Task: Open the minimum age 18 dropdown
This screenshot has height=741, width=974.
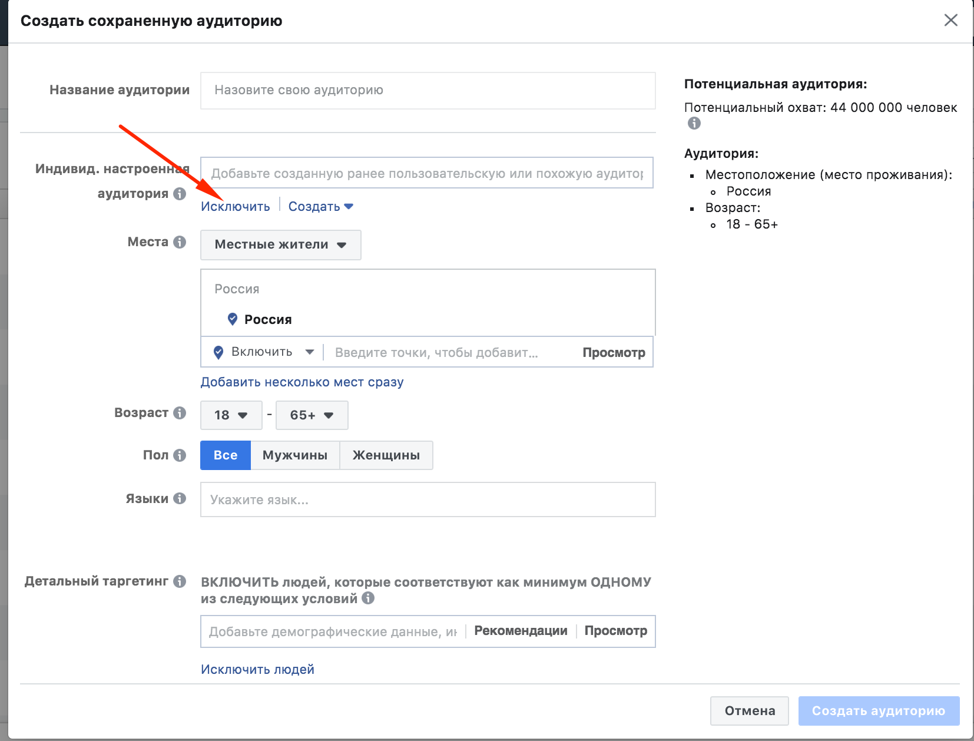Action: coord(231,415)
